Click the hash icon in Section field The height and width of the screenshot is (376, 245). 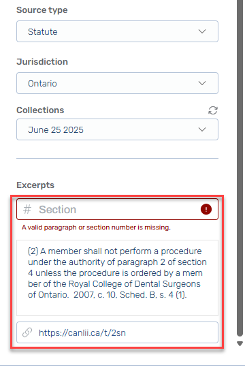[x=27, y=209]
